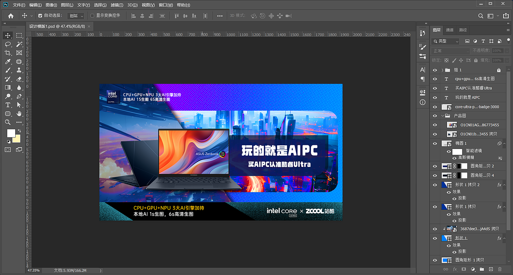The image size is (513, 275).
Task: Switch to the 通道 tab
Action: click(x=450, y=30)
